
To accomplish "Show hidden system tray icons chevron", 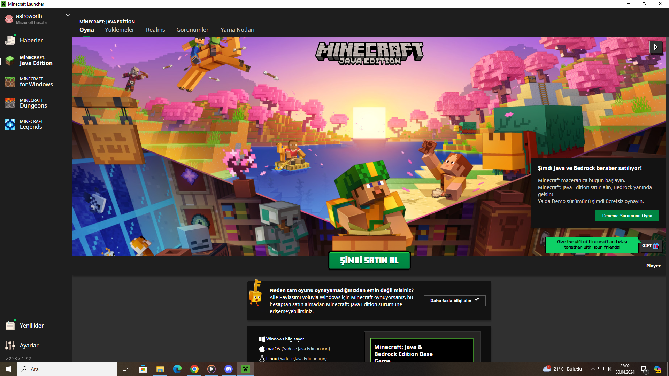I will coord(592,369).
